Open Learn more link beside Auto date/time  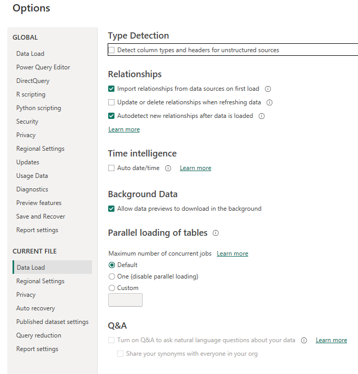click(195, 168)
